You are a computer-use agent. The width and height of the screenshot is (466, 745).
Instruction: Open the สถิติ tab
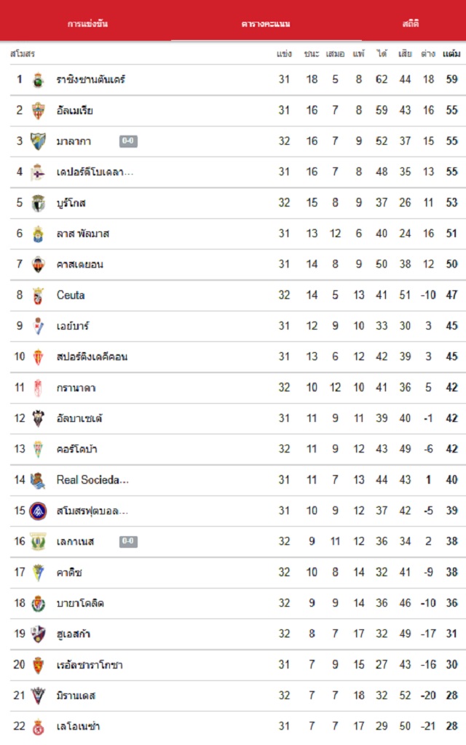pyautogui.click(x=410, y=24)
